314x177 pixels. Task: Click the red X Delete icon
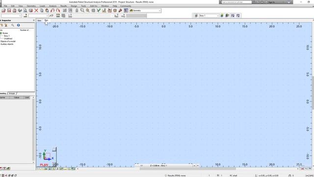click(x=36, y=10)
